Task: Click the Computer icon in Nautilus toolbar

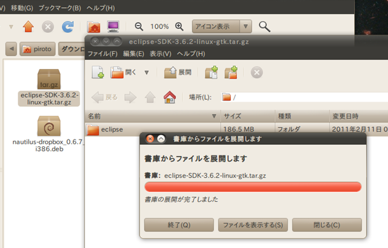Action: coord(113,27)
